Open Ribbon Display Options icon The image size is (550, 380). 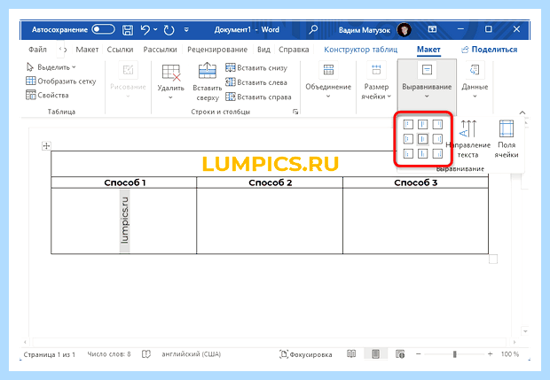click(433, 29)
